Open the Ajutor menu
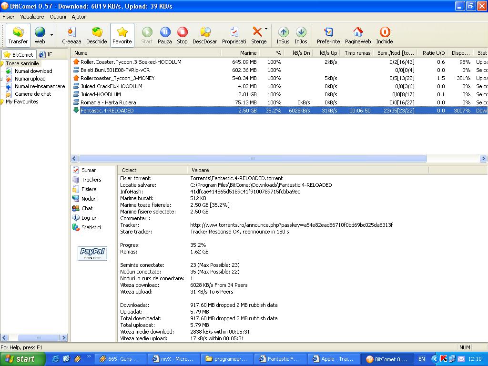The image size is (488, 366). tap(79, 17)
